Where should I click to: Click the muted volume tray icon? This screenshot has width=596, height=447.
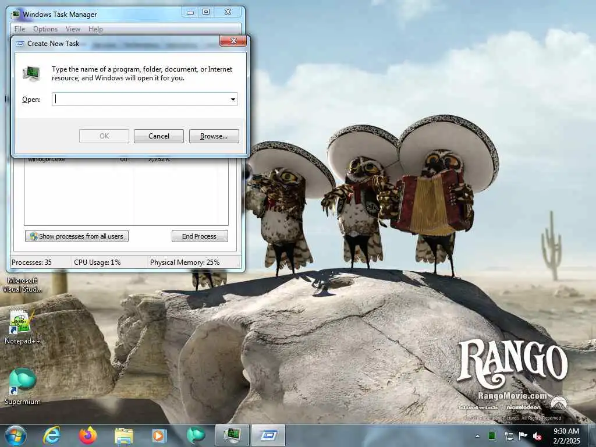click(x=537, y=436)
